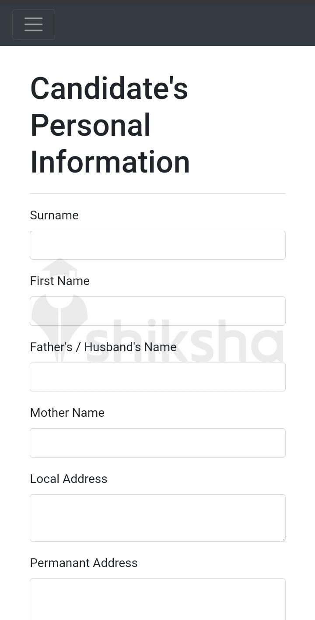Click the Mother Name input field

click(157, 443)
